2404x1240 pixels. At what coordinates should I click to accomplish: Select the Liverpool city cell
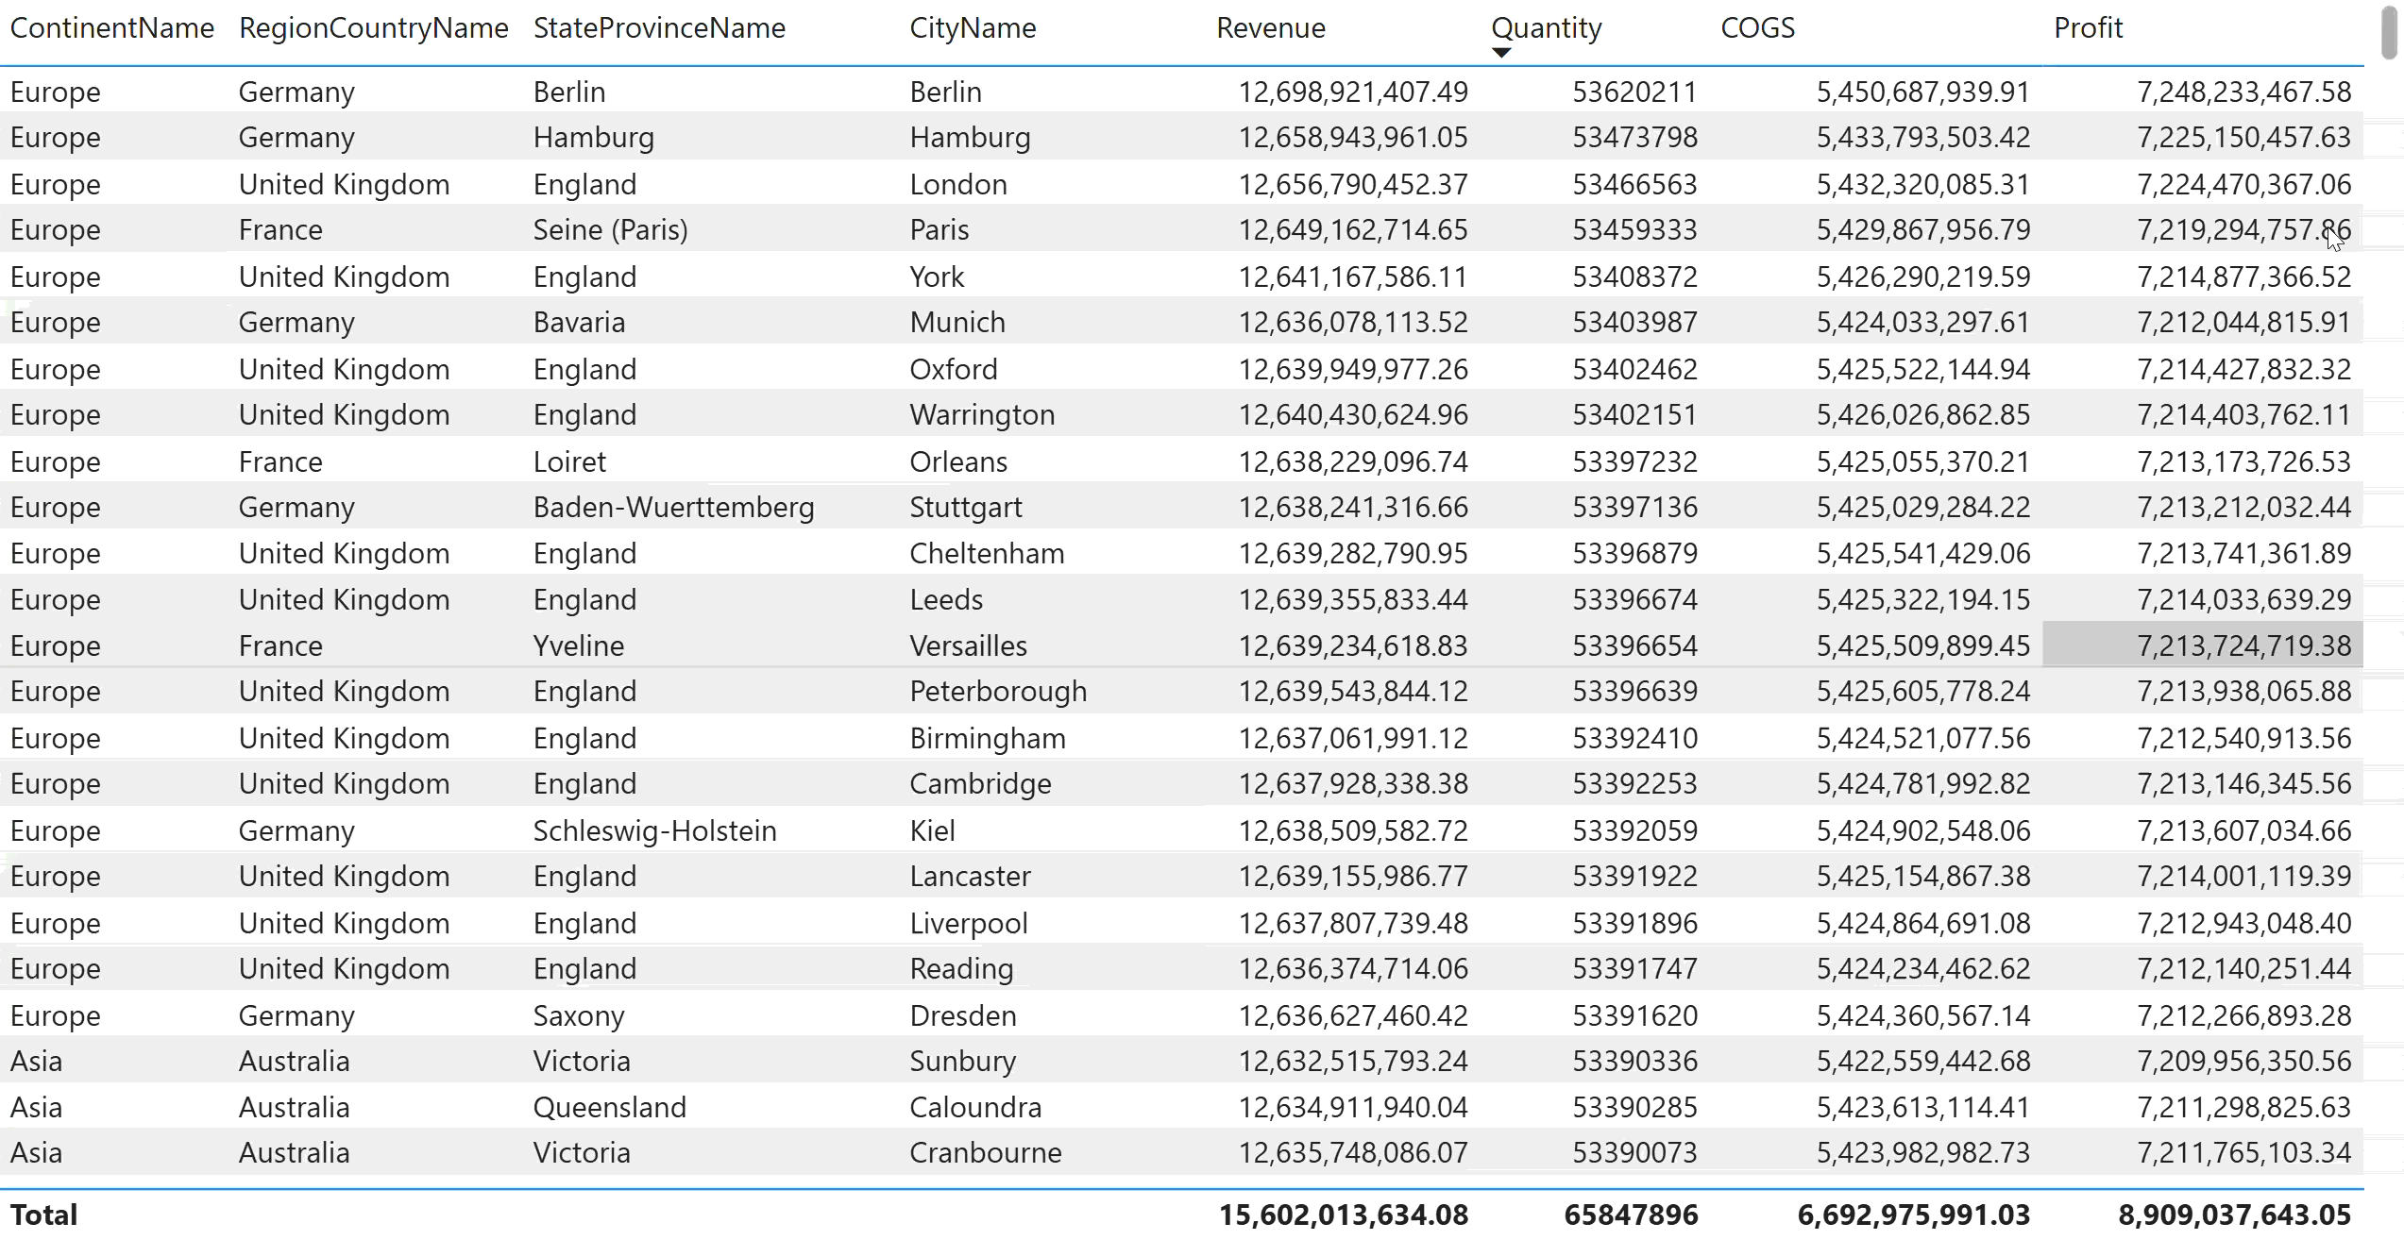coord(969,923)
